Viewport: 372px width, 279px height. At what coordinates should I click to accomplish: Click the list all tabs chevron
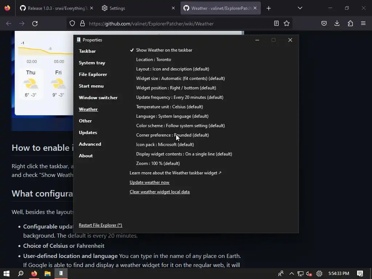(300, 8)
